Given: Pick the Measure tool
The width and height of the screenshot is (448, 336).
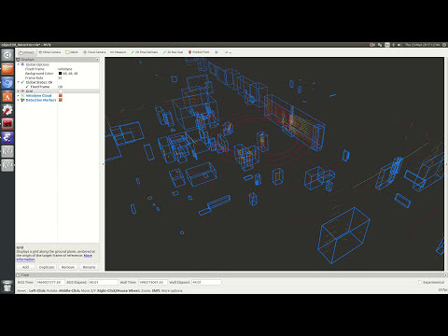Looking at the screenshot, I should tap(118, 52).
